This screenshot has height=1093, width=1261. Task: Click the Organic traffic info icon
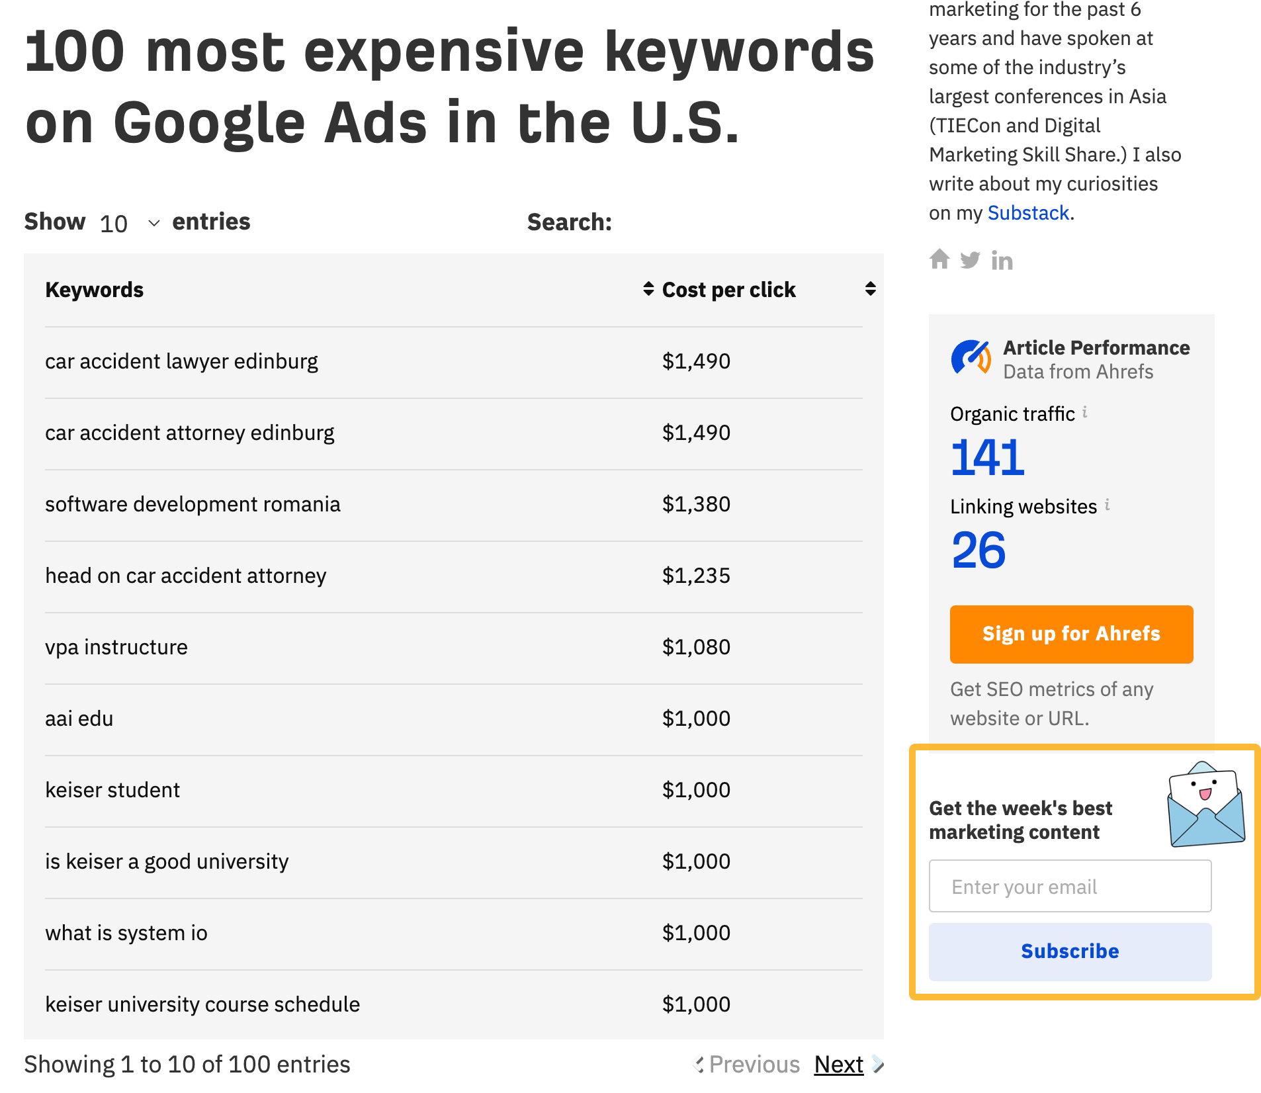[1085, 413]
